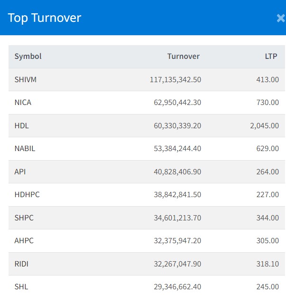Select the NICA symbol

(23, 102)
